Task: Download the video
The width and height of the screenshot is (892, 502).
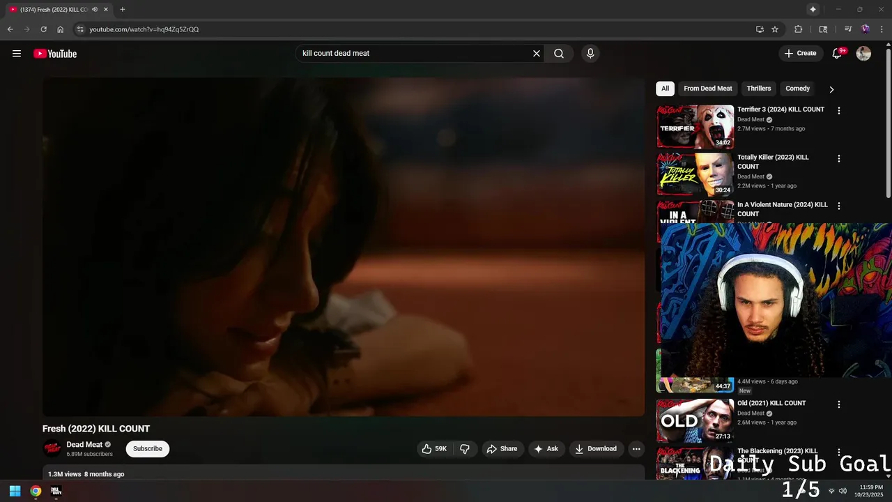Action: point(596,449)
